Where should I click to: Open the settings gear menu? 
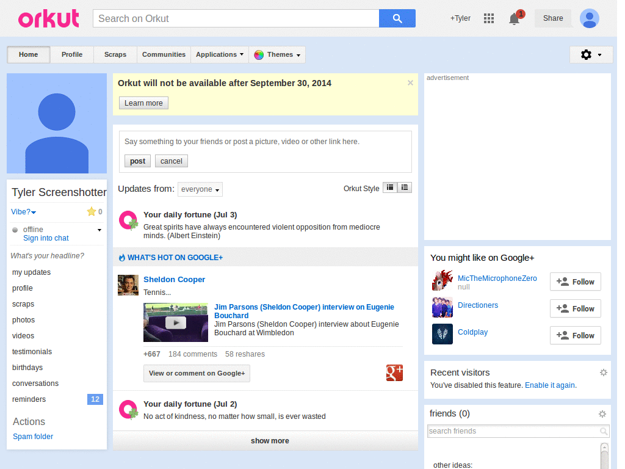(x=591, y=54)
